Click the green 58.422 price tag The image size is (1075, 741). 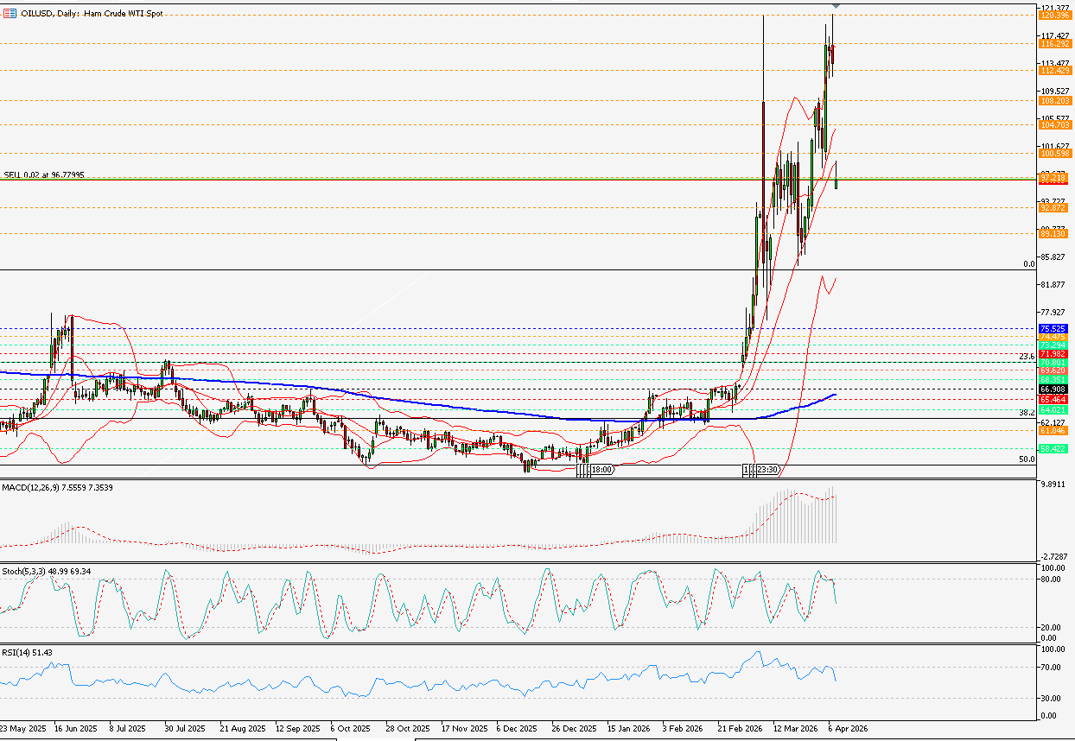point(1053,449)
